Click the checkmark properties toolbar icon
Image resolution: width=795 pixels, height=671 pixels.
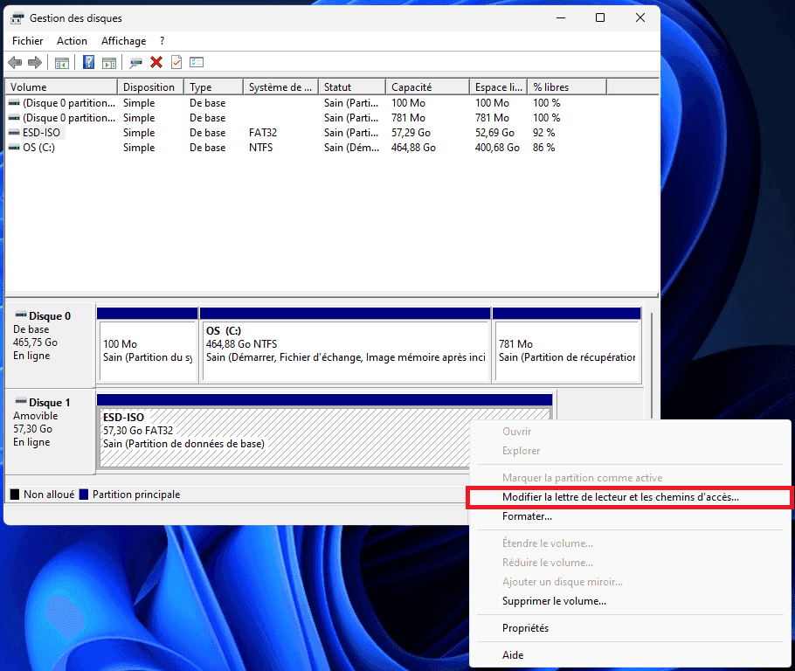(176, 62)
